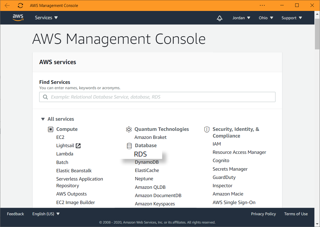The image size is (320, 227).
Task: Open Secrets Manager
Action: point(230,169)
